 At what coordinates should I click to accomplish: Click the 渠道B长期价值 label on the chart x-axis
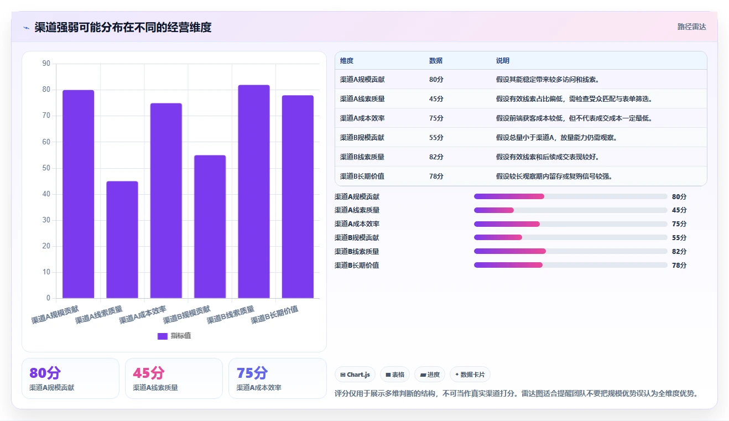point(275,315)
